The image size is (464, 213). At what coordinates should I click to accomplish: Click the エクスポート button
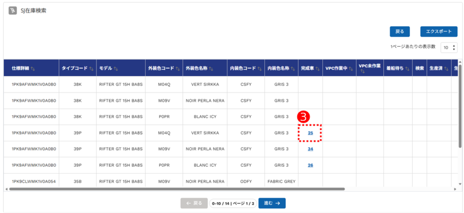(x=439, y=32)
